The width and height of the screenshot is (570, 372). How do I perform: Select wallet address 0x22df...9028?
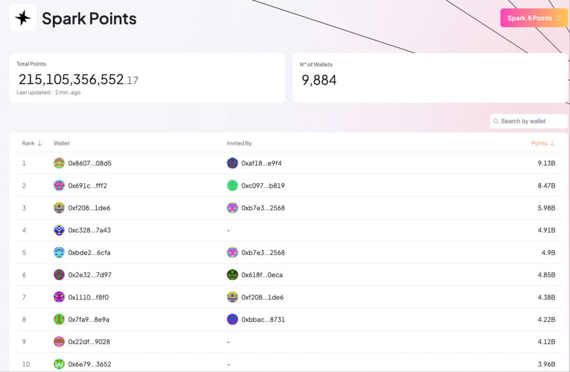click(89, 342)
